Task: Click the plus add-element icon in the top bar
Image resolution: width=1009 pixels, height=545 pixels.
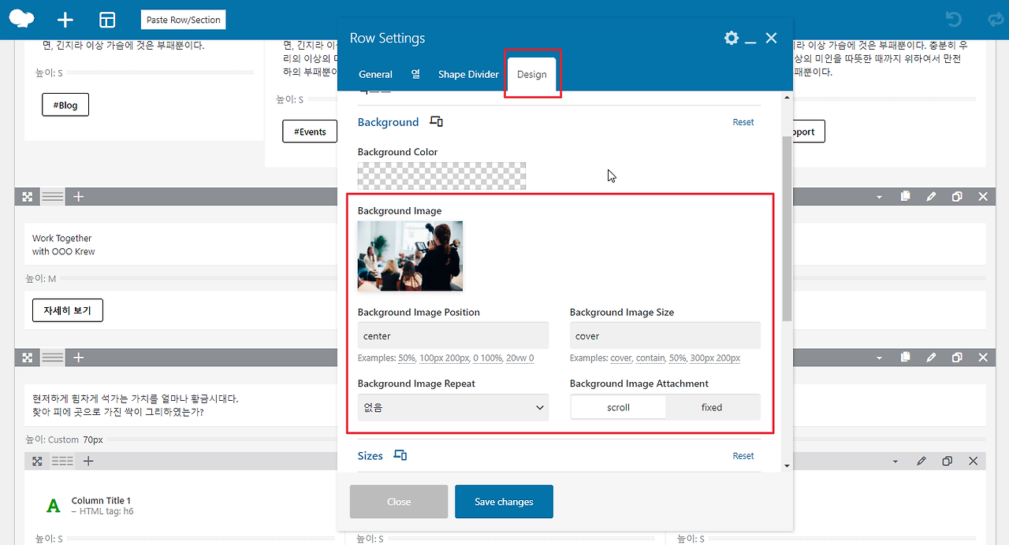Action: point(65,20)
